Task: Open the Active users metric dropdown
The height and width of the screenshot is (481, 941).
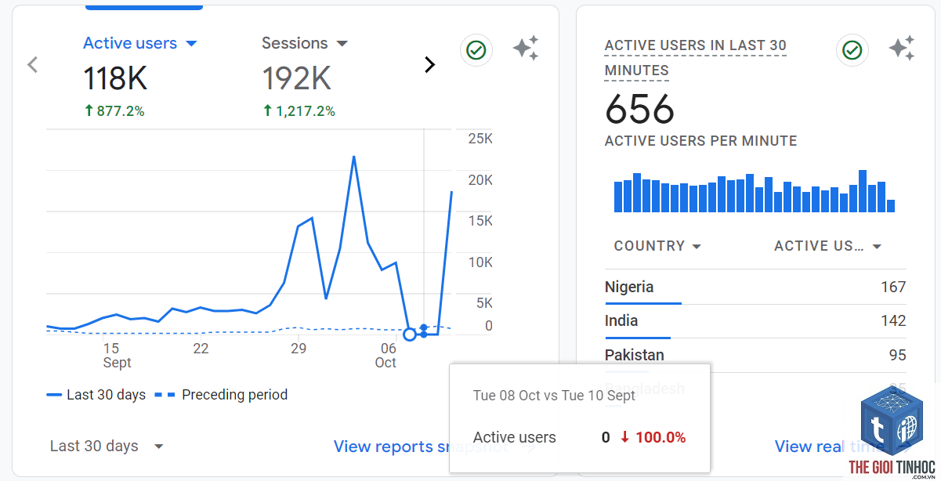Action: (x=140, y=43)
